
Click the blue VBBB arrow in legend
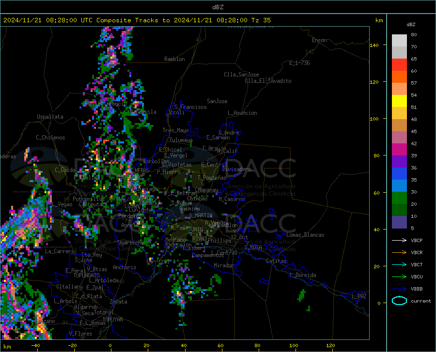[x=399, y=289]
